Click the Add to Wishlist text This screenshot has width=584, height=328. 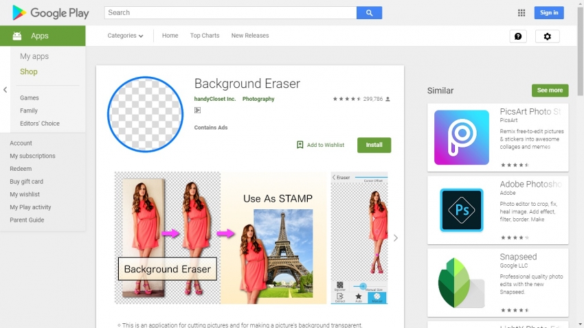pyautogui.click(x=326, y=145)
